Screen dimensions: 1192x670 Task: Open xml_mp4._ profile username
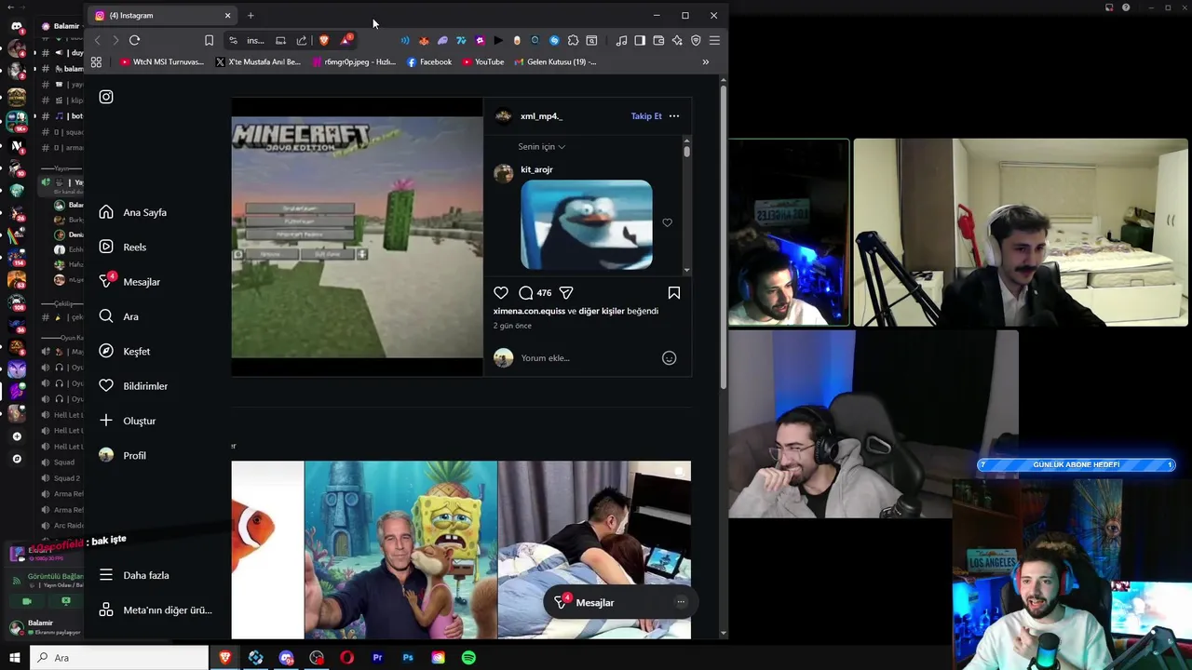tap(541, 116)
